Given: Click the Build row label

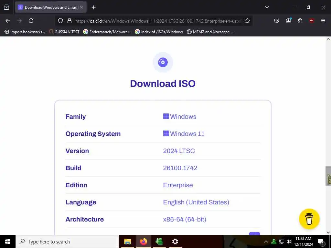Looking at the screenshot, I should coord(73,168).
